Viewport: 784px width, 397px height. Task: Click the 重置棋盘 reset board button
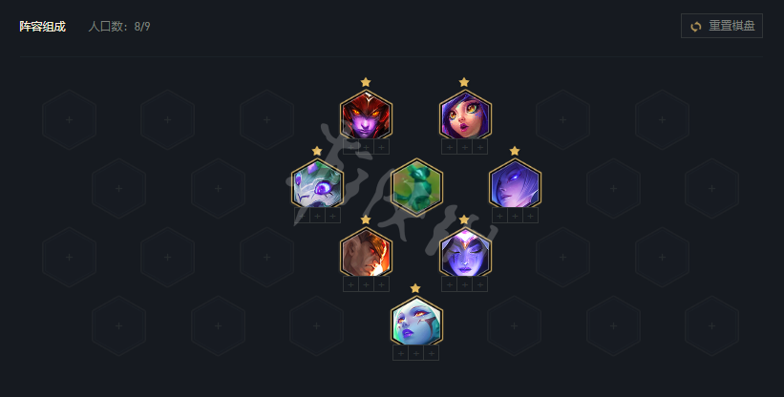(x=722, y=26)
